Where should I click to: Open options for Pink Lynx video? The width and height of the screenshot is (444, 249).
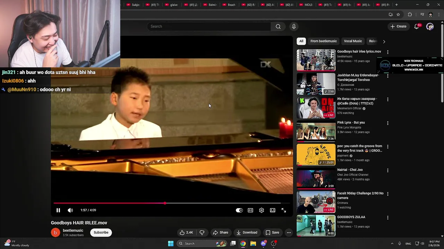pyautogui.click(x=387, y=123)
